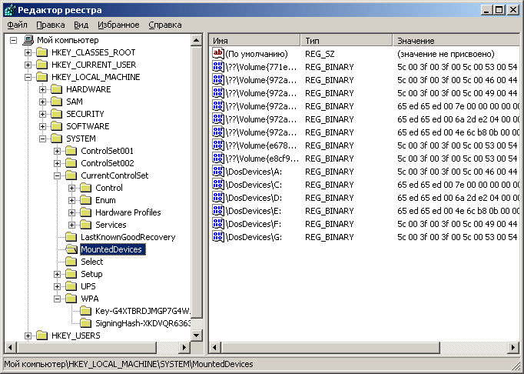The height and width of the screenshot is (374, 524).
Task: Click binary icon of Volume{e8cf9… value
Action: (x=218, y=159)
